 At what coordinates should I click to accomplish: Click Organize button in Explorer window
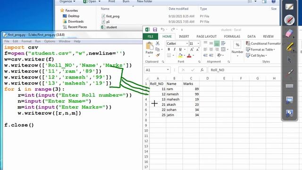(67, 1)
